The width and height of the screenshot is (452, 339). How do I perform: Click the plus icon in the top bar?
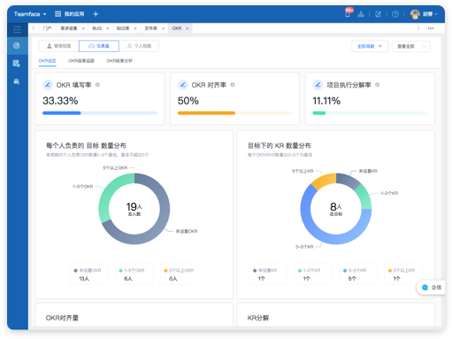coord(96,14)
